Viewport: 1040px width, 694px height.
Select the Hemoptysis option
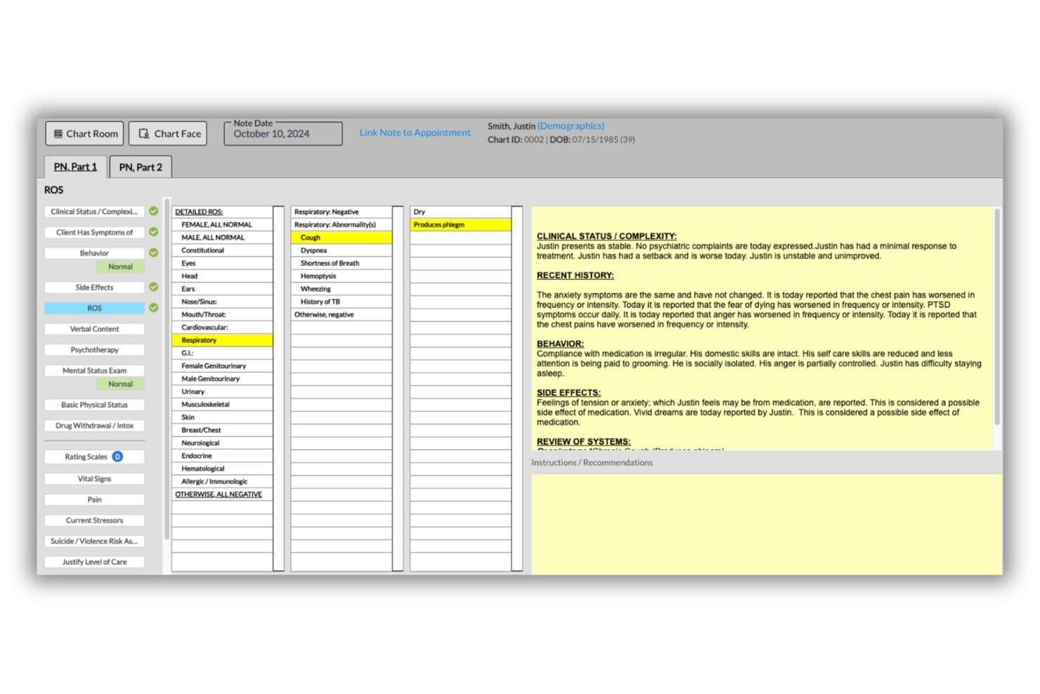pos(342,276)
